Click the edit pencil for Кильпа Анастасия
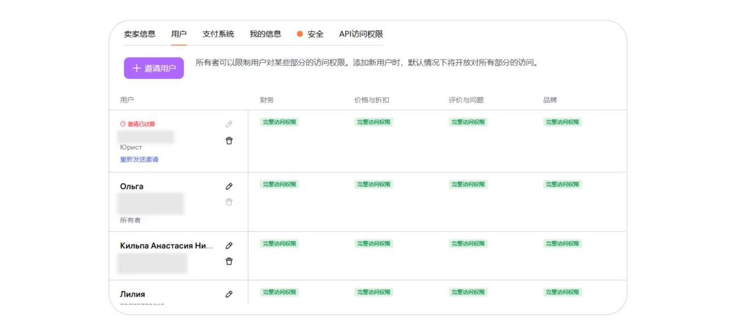Screen dimensions: 736x335 click(229, 246)
